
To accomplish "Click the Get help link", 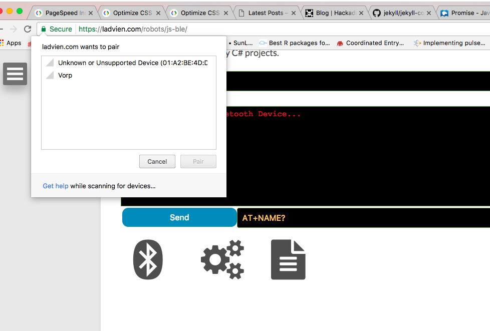I will tap(55, 186).
